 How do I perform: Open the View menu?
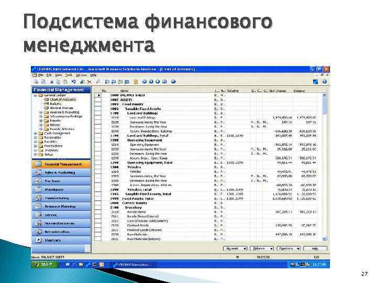59,75
